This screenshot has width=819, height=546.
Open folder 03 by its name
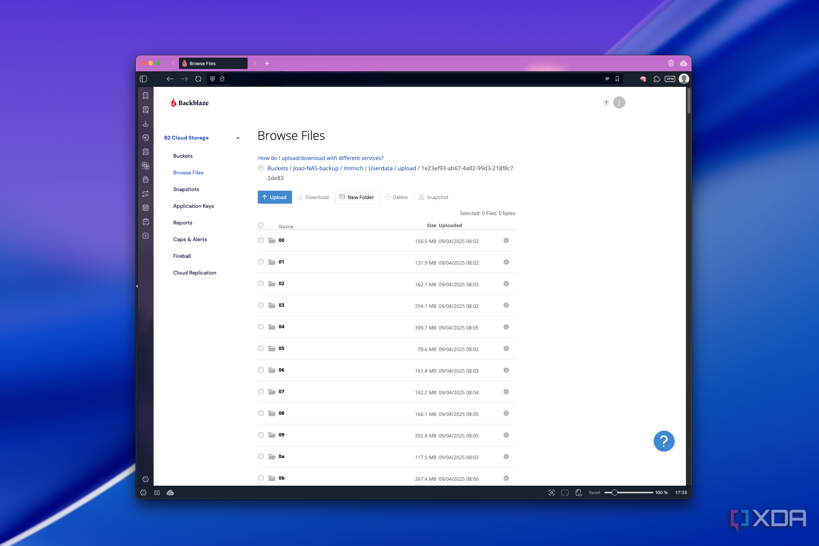click(x=281, y=305)
